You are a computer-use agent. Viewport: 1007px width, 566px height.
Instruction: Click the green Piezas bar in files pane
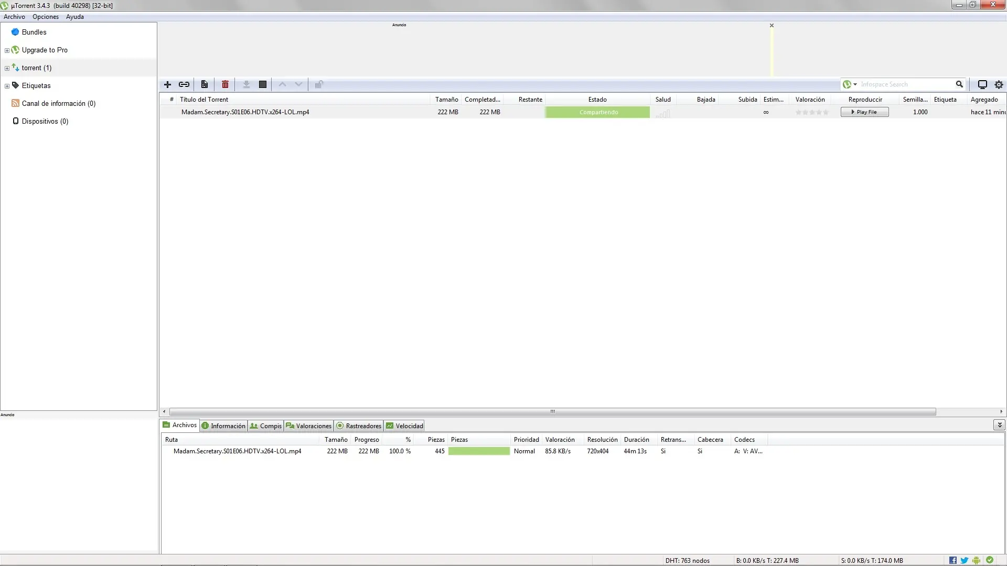pyautogui.click(x=479, y=451)
